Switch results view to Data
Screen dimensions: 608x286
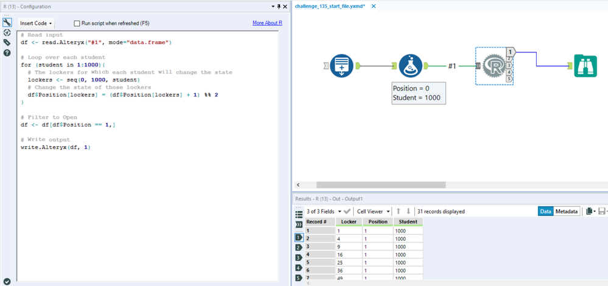tap(545, 211)
